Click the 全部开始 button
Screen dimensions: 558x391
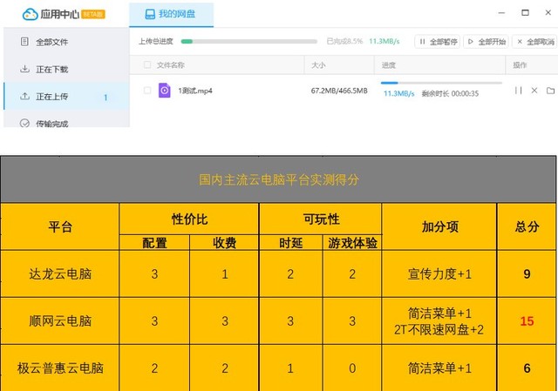point(486,42)
